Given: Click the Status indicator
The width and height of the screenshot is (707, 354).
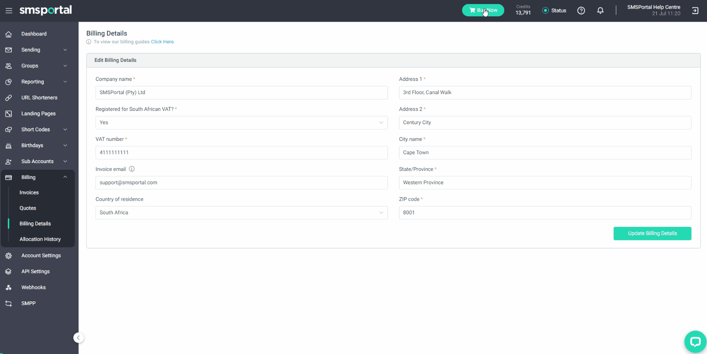Looking at the screenshot, I should pyautogui.click(x=554, y=11).
